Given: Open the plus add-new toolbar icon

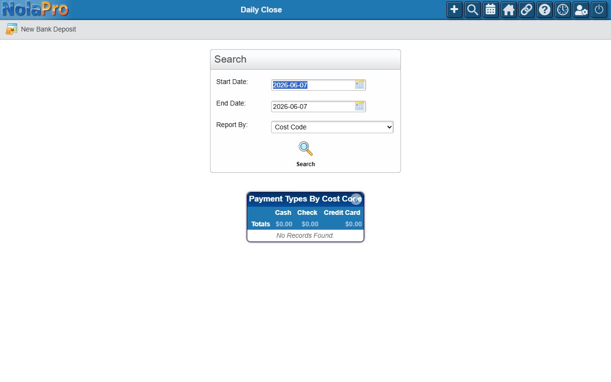Looking at the screenshot, I should 454,10.
